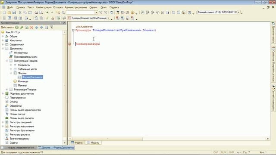The height and width of the screenshot is (155, 276).
Task: Switch to the Модуль tab
Action: (93, 143)
